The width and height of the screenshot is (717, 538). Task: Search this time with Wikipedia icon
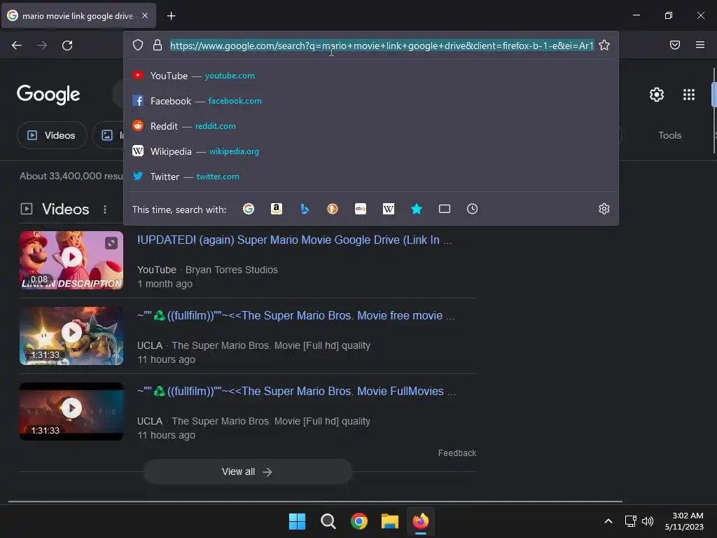[388, 209]
